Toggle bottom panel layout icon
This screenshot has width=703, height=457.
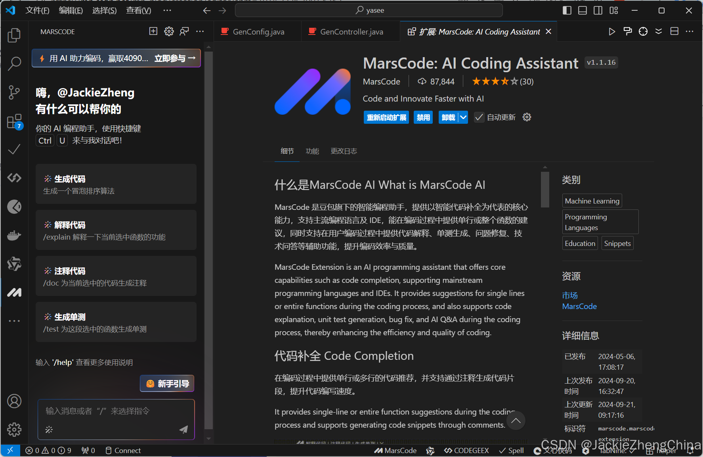[583, 10]
